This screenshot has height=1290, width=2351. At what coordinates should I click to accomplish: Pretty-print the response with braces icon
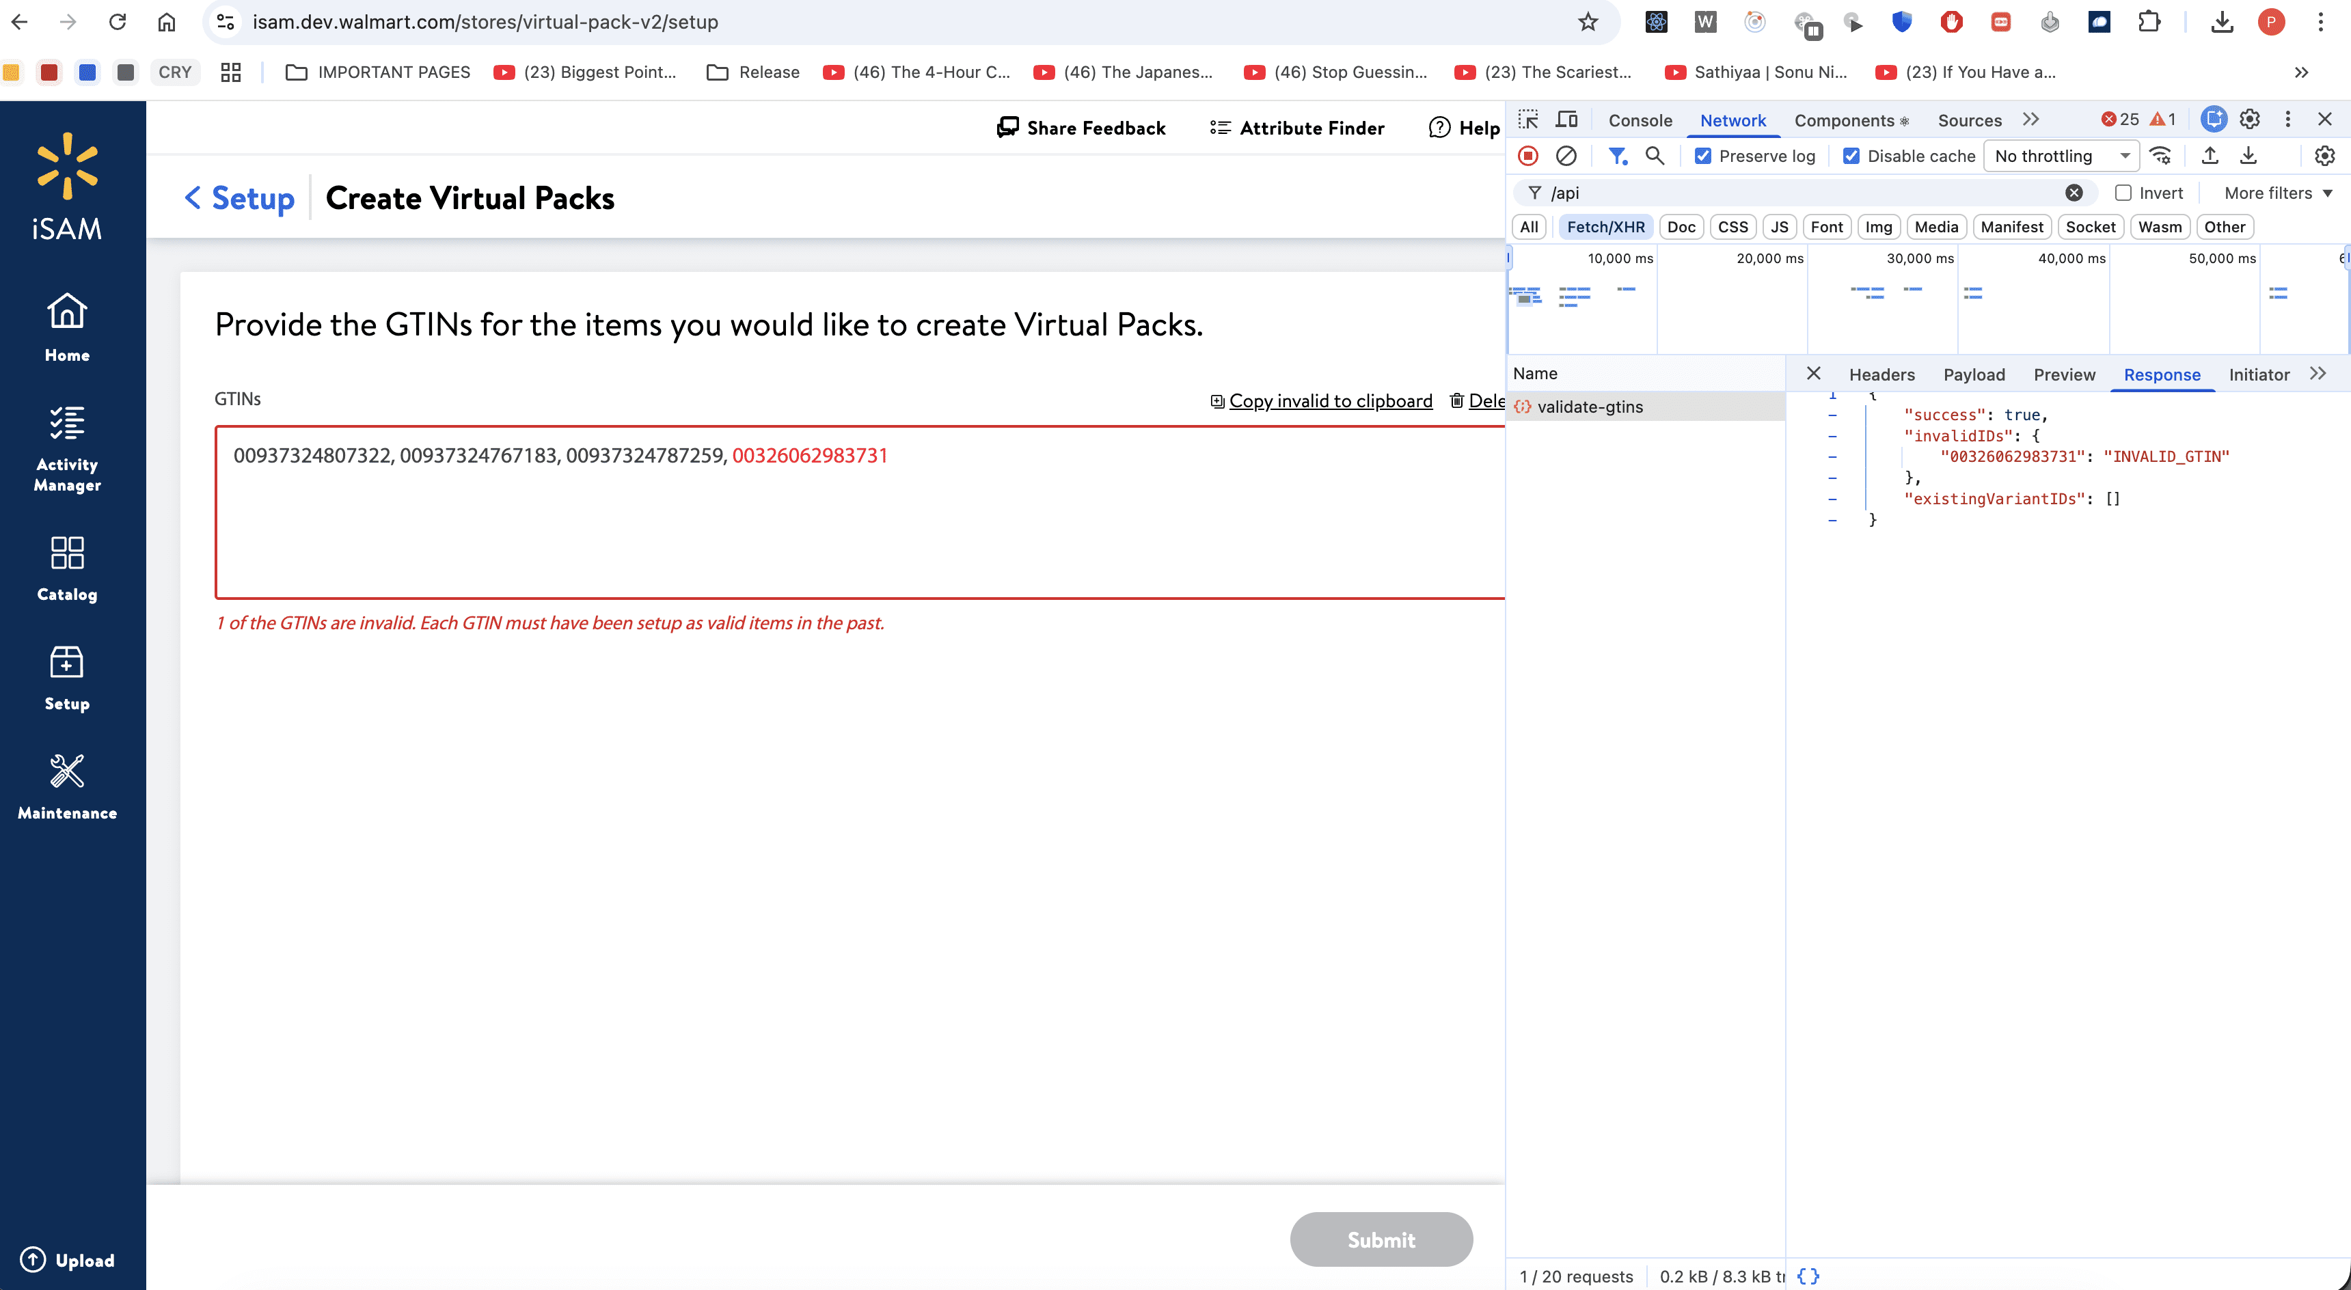(x=1808, y=1276)
